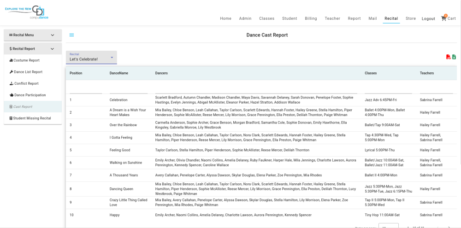Export the cast report to Excel

[454, 57]
